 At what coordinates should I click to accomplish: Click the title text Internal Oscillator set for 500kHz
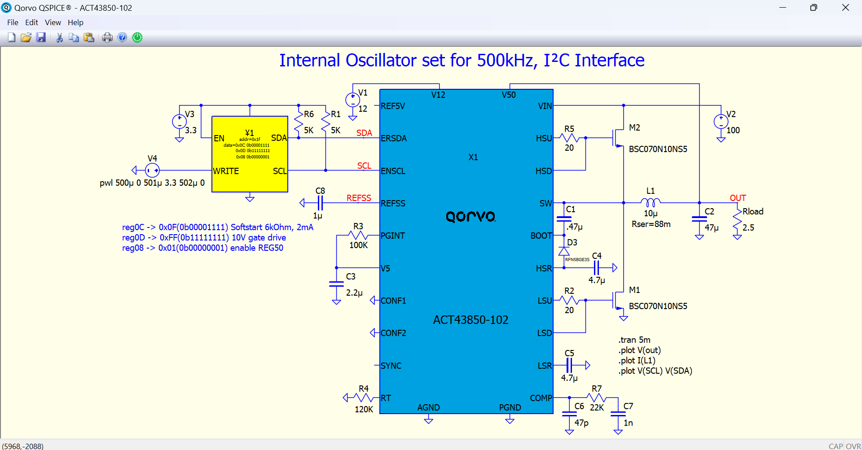point(462,60)
